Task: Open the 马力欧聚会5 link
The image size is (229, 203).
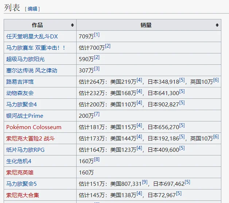Action: click(x=22, y=184)
